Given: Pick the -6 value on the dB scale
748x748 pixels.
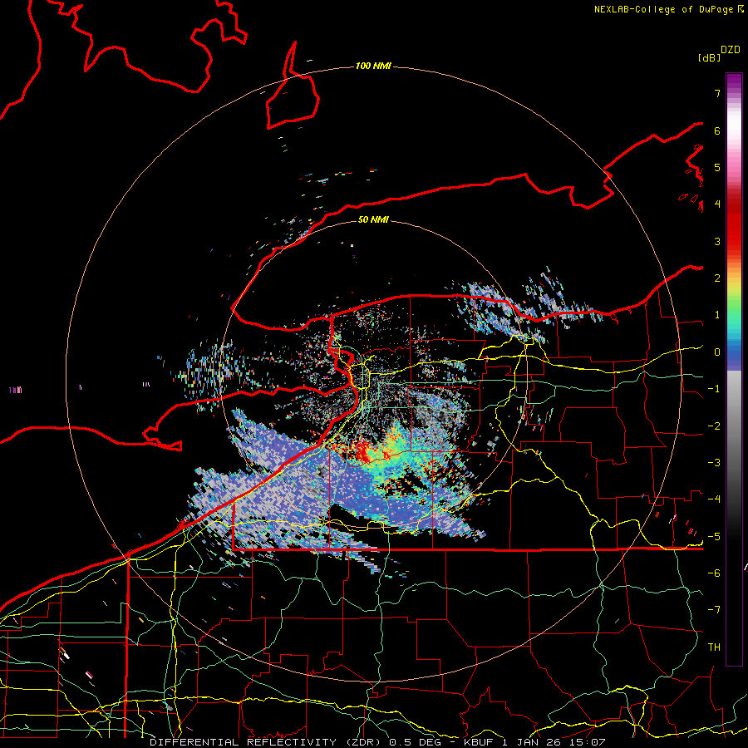Looking at the screenshot, I should [714, 573].
